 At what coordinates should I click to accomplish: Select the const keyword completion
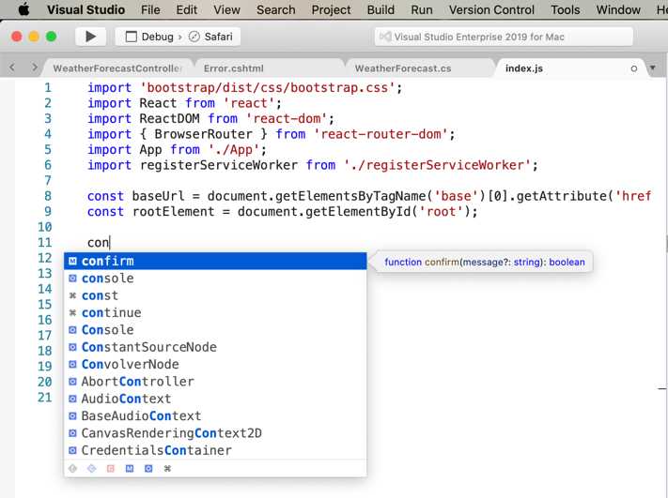pos(215,295)
